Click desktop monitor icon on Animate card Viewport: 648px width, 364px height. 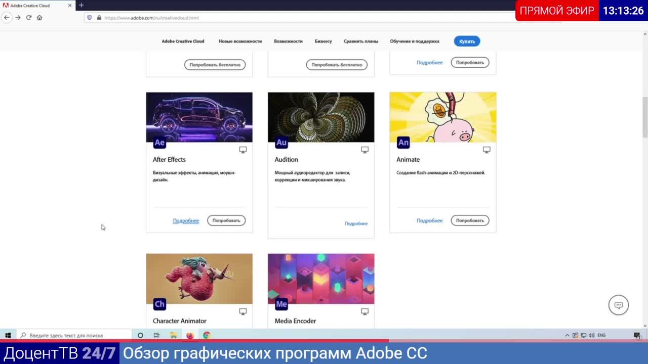click(x=487, y=150)
